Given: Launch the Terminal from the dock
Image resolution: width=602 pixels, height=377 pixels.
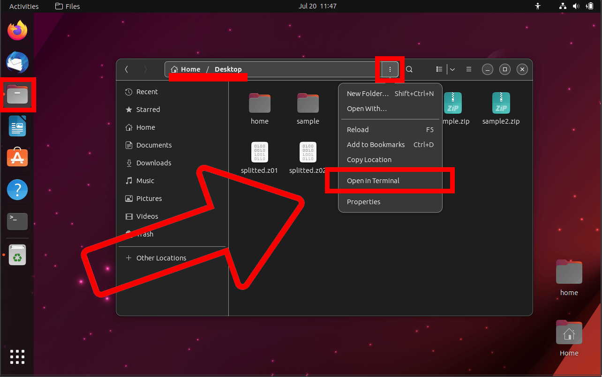Looking at the screenshot, I should [17, 221].
